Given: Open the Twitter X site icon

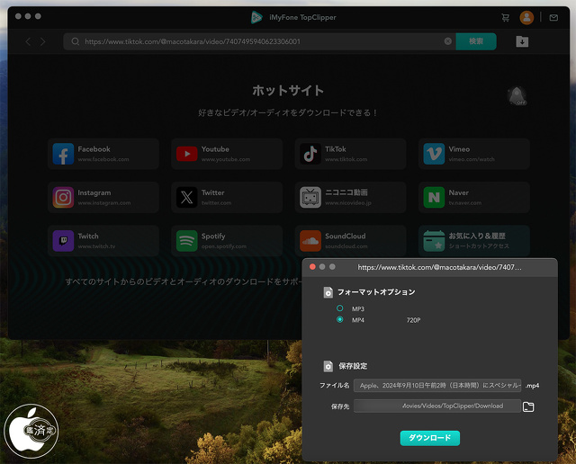Looking at the screenshot, I should [187, 197].
